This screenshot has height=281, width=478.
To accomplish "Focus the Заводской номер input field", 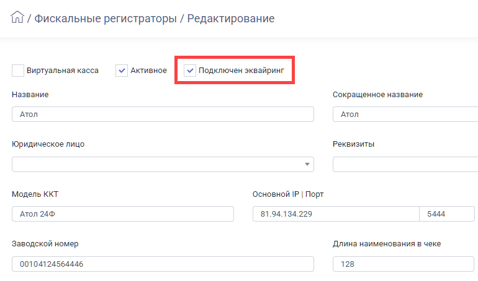I will point(163,264).
